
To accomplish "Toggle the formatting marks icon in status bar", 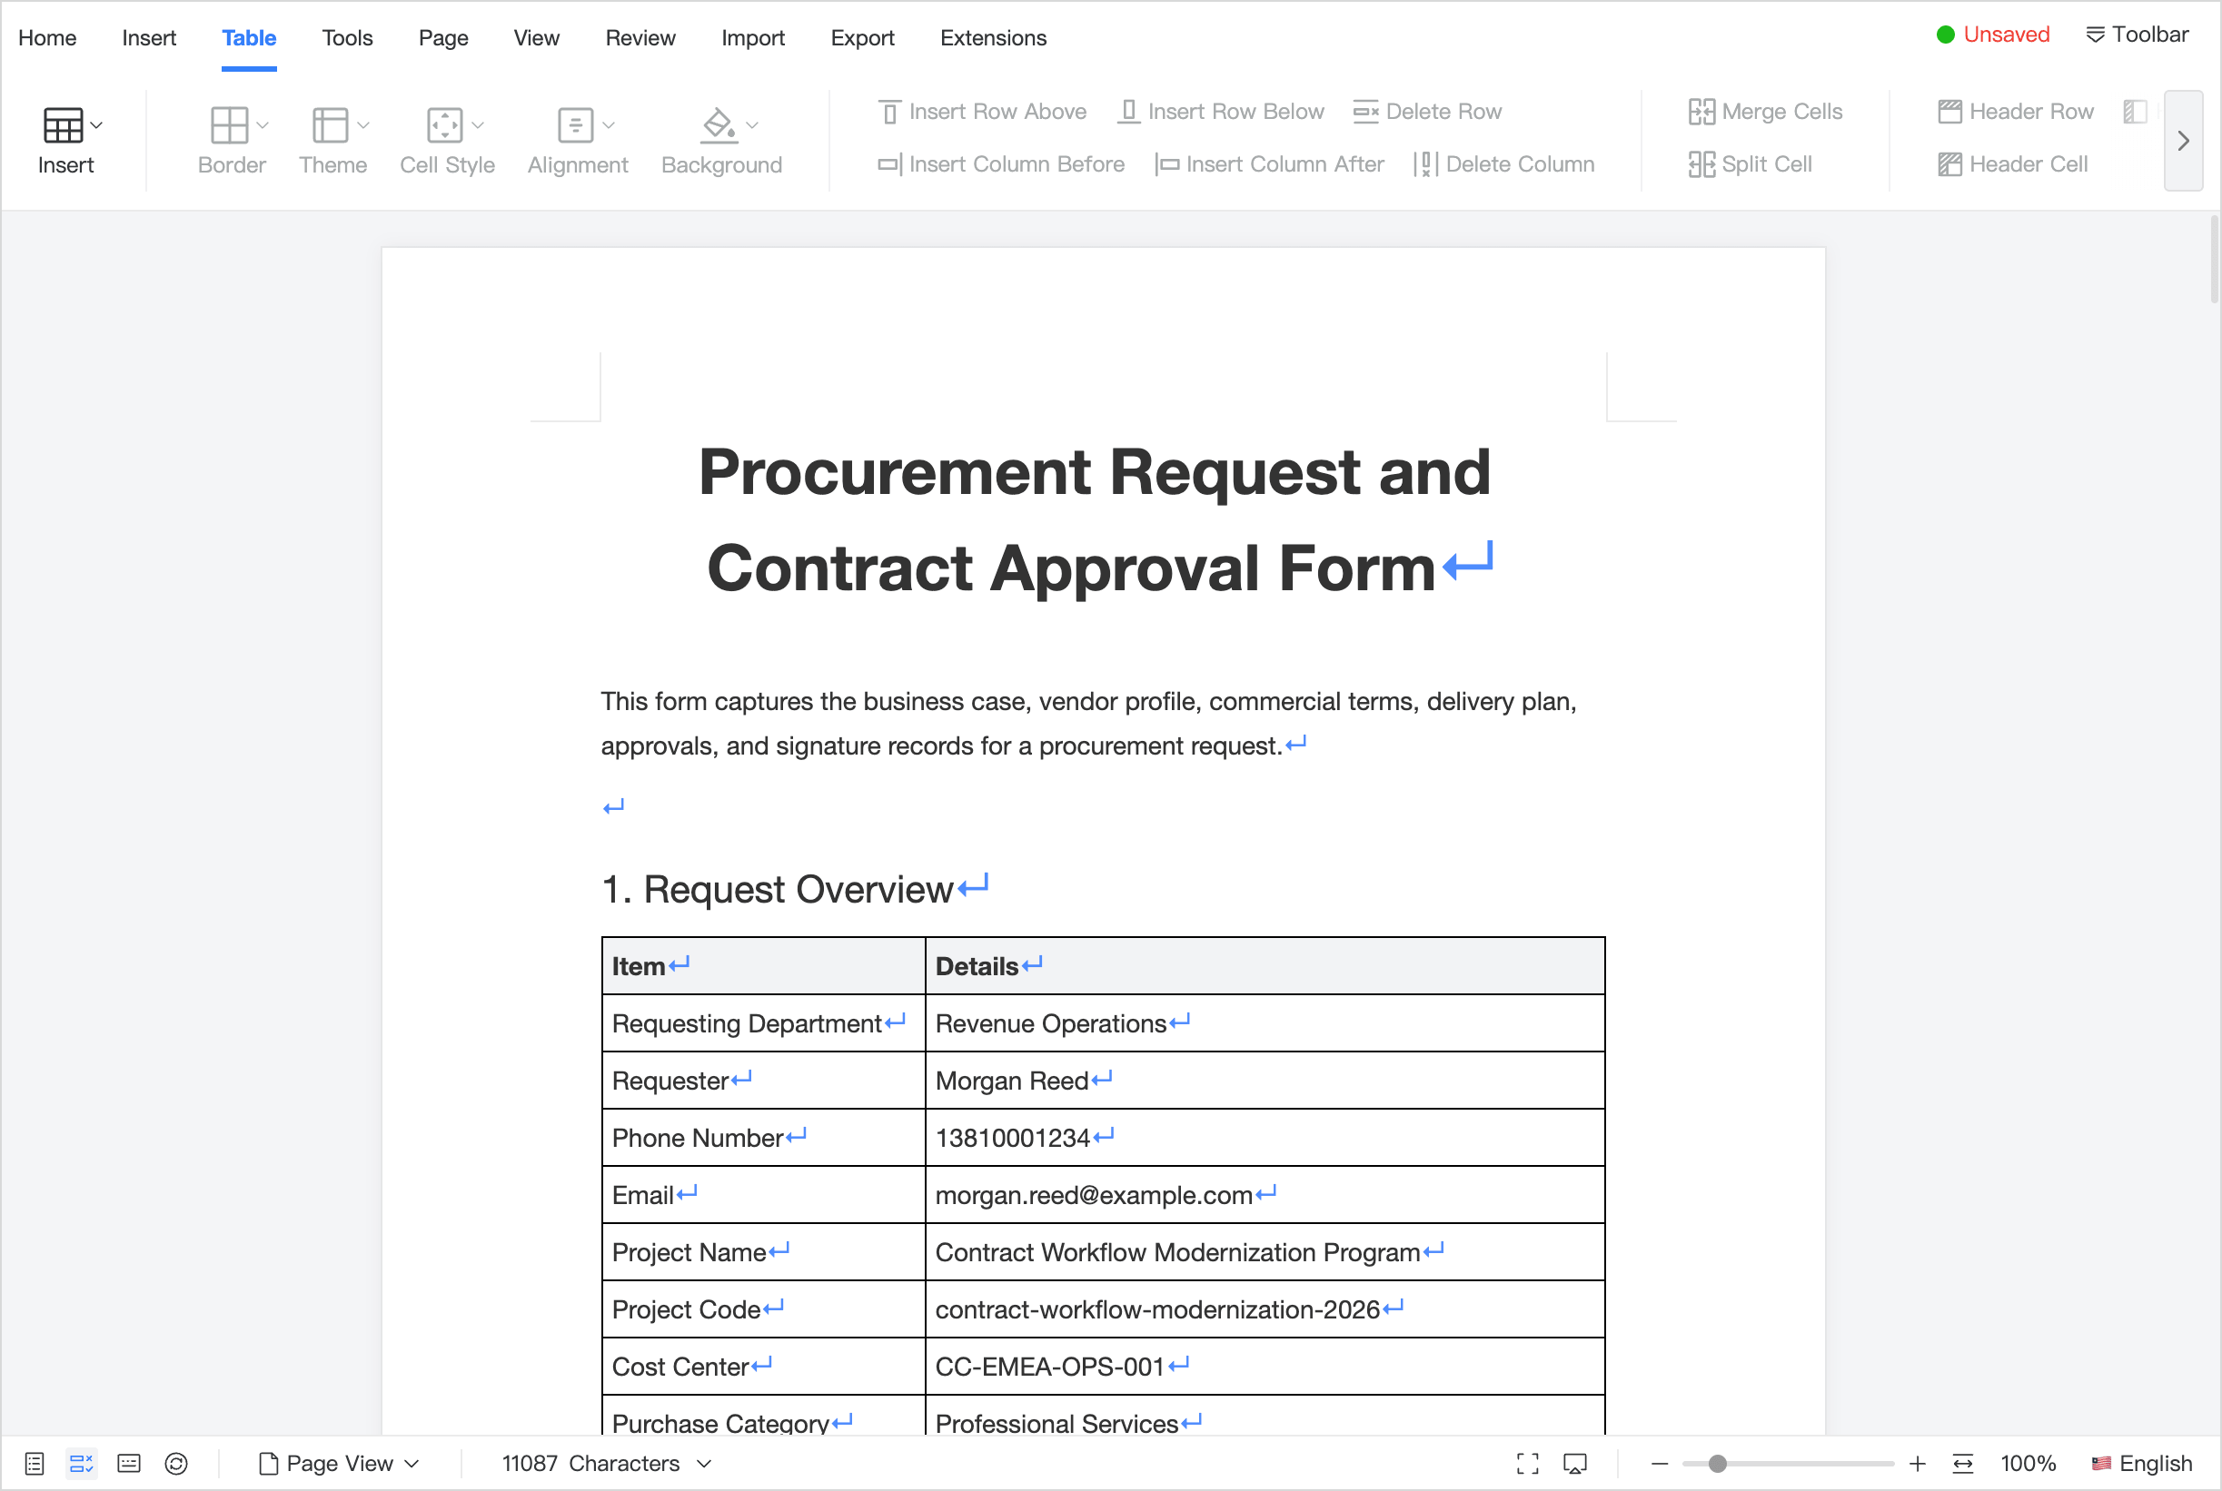I will coord(82,1464).
